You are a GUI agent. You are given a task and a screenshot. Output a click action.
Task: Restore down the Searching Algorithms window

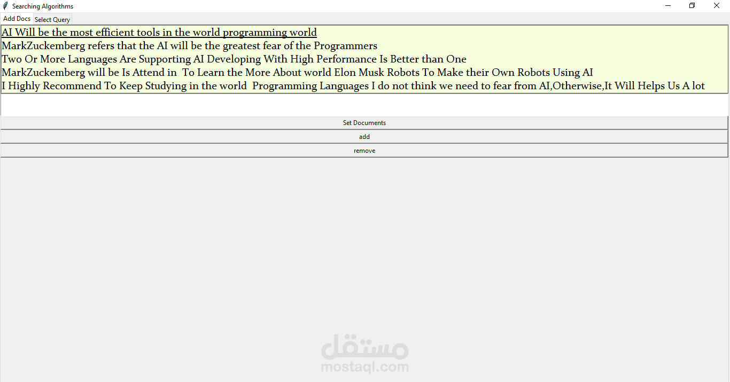click(x=692, y=6)
